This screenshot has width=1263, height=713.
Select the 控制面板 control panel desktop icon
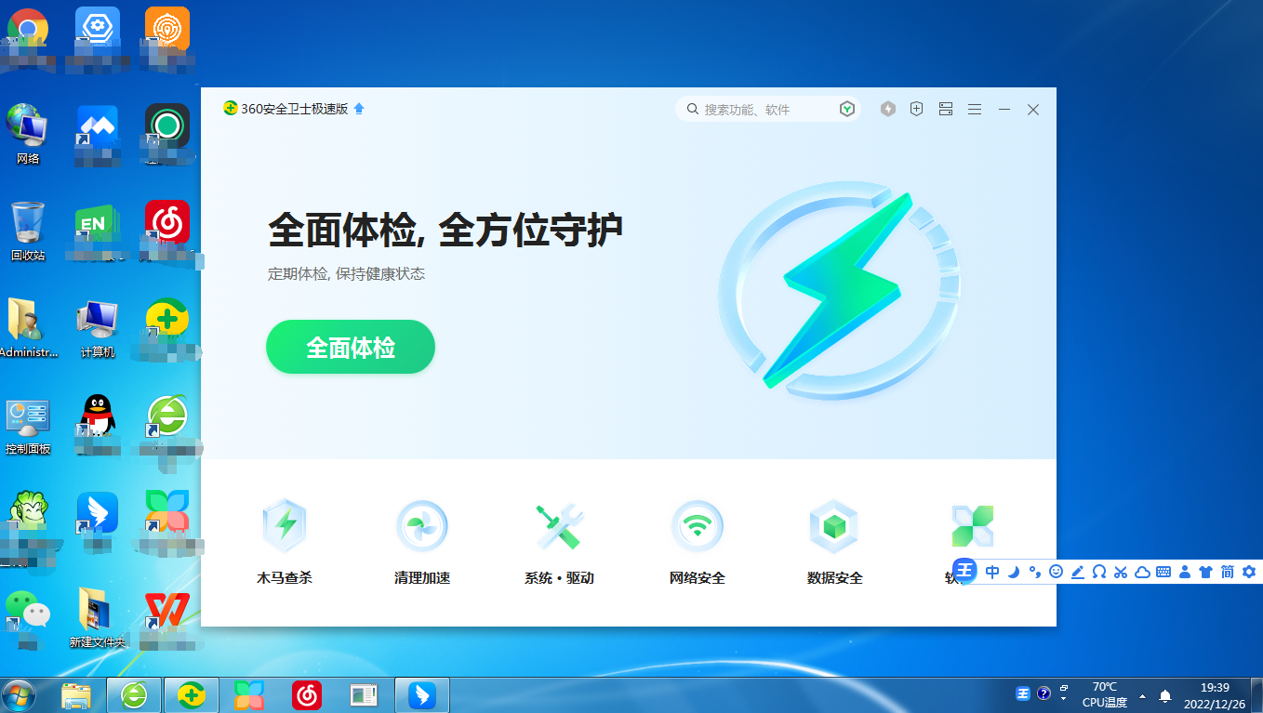(28, 425)
